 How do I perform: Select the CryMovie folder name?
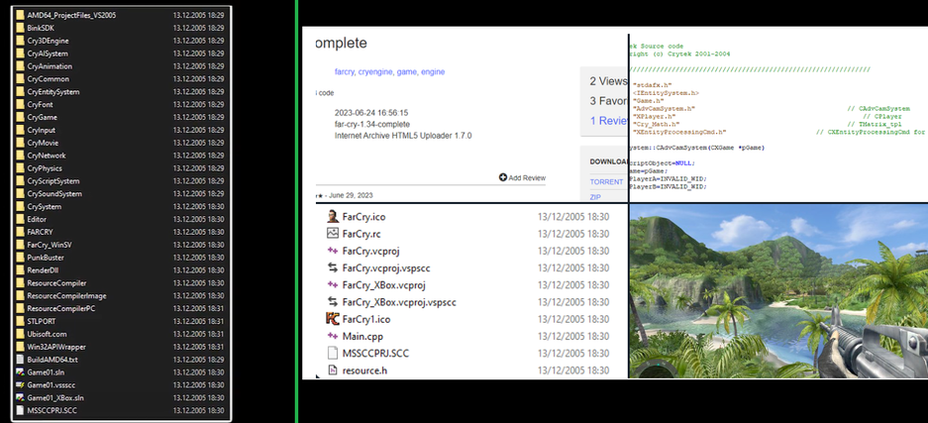click(43, 143)
